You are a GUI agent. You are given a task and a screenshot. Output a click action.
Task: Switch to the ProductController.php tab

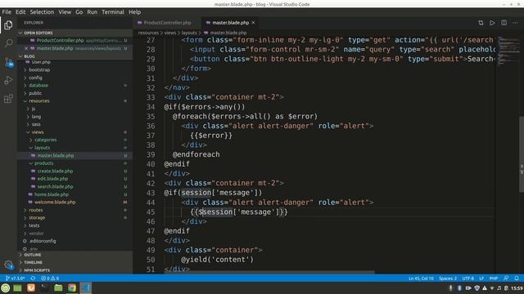coord(167,23)
